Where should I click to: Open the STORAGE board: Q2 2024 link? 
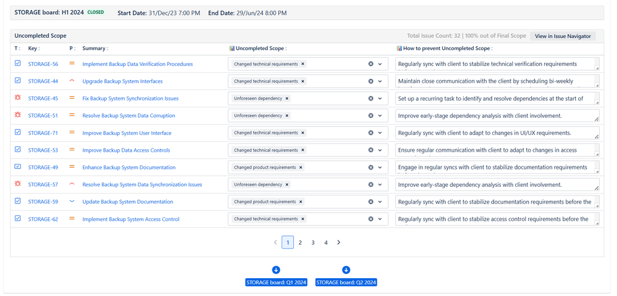coord(346,282)
